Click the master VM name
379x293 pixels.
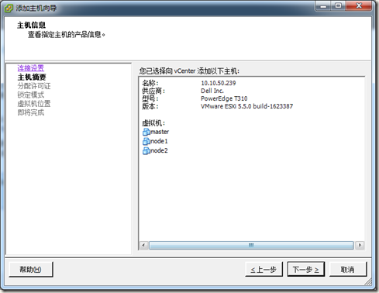160,132
